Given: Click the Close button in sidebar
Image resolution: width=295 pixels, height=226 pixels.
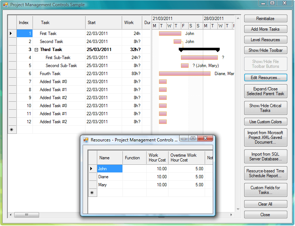Looking at the screenshot, I should pos(265,215).
